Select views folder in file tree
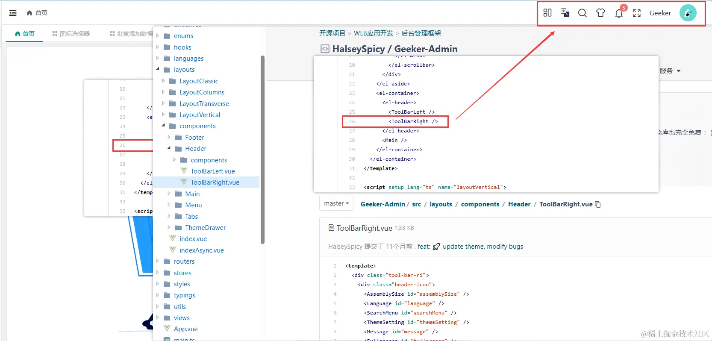The image size is (712, 341). [x=182, y=317]
